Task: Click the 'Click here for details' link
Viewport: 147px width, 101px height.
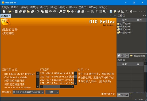Action: (x=16, y=78)
